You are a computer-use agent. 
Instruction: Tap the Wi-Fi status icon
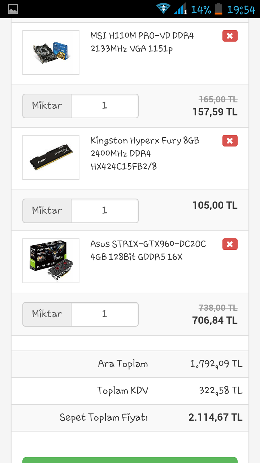click(163, 9)
